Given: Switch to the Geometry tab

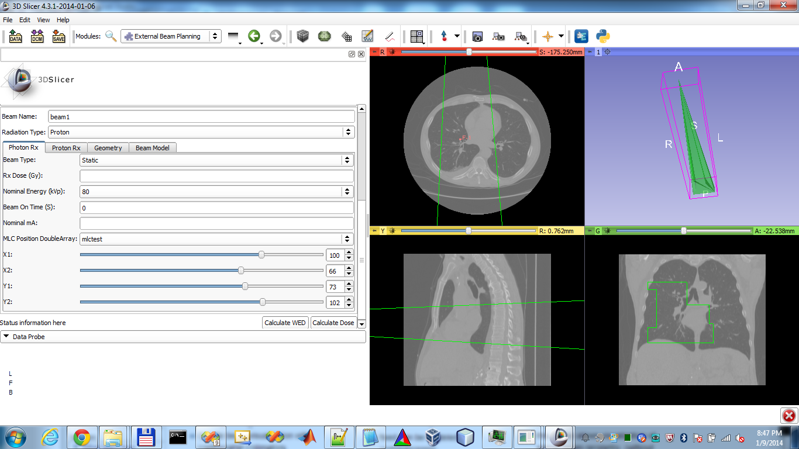Looking at the screenshot, I should pos(108,148).
